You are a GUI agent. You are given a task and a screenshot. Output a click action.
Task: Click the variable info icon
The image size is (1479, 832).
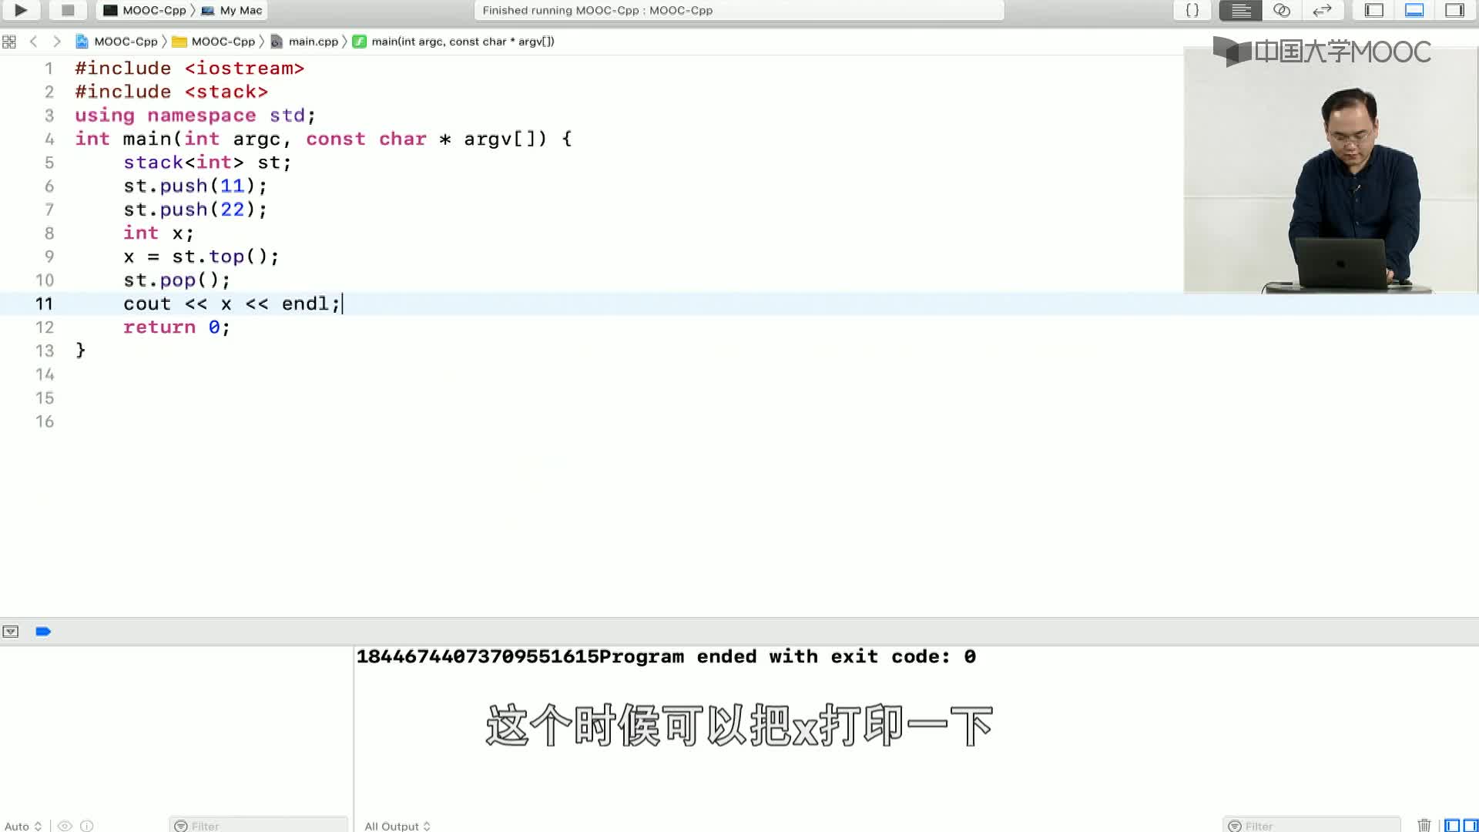pos(87,826)
